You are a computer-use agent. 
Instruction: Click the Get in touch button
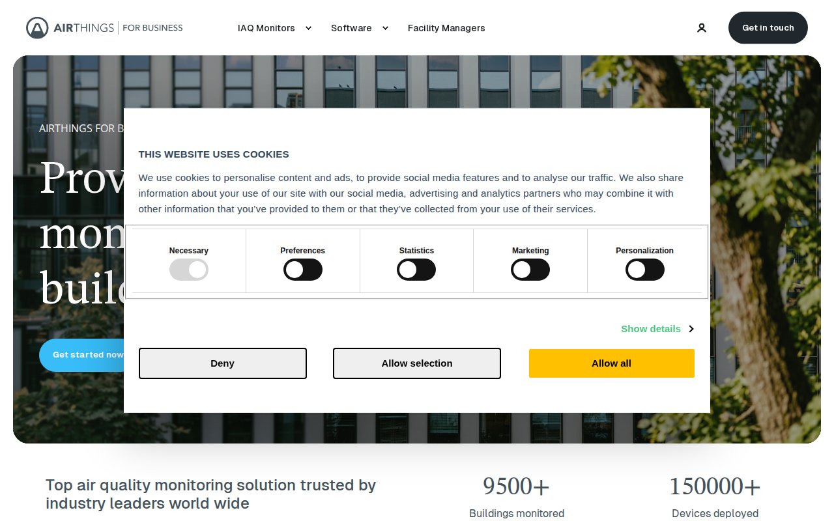pyautogui.click(x=768, y=28)
